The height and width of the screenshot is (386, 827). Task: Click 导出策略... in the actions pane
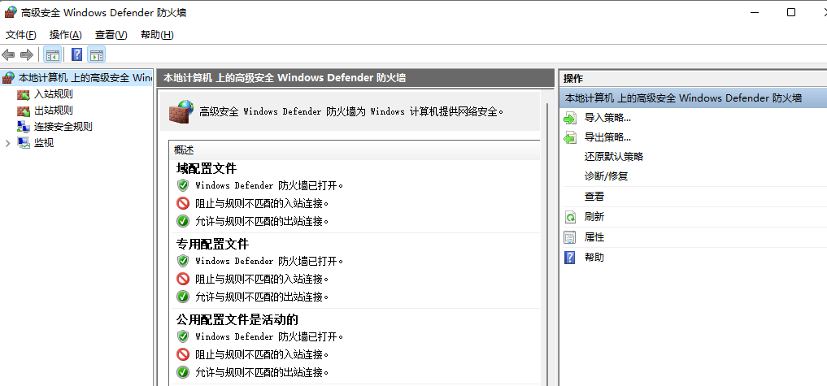click(x=607, y=137)
